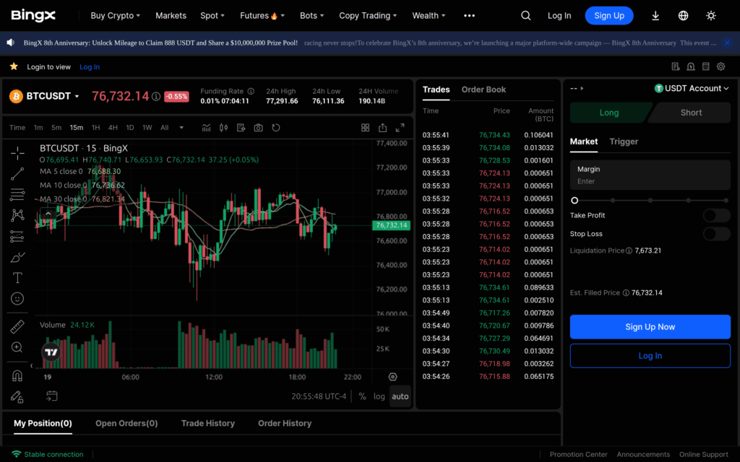Switch to the Order Book tab
The width and height of the screenshot is (740, 462).
click(x=483, y=90)
